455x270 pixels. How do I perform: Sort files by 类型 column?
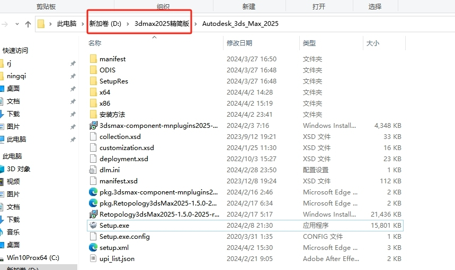pos(309,43)
